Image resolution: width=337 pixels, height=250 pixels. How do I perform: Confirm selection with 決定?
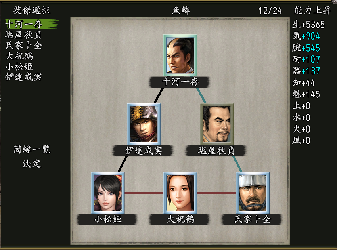click(32, 164)
